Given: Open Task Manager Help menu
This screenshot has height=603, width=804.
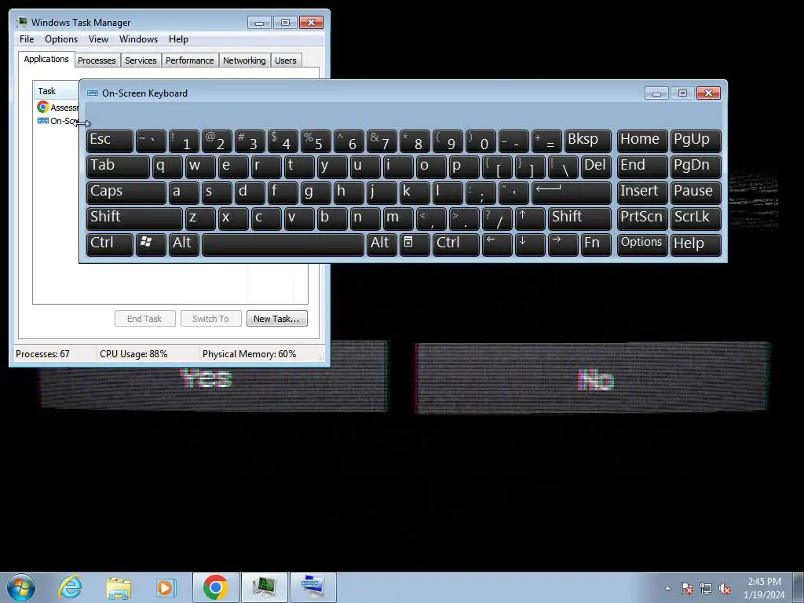Looking at the screenshot, I should (x=178, y=39).
